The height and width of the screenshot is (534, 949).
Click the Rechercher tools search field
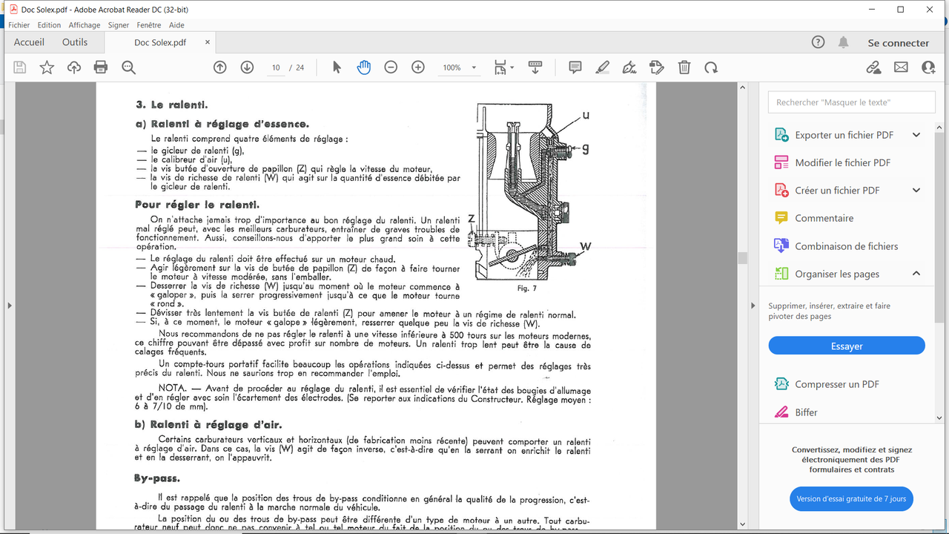[x=852, y=102]
